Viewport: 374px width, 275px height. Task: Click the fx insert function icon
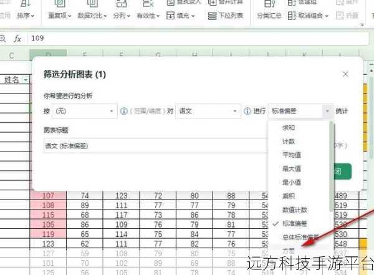[17, 39]
